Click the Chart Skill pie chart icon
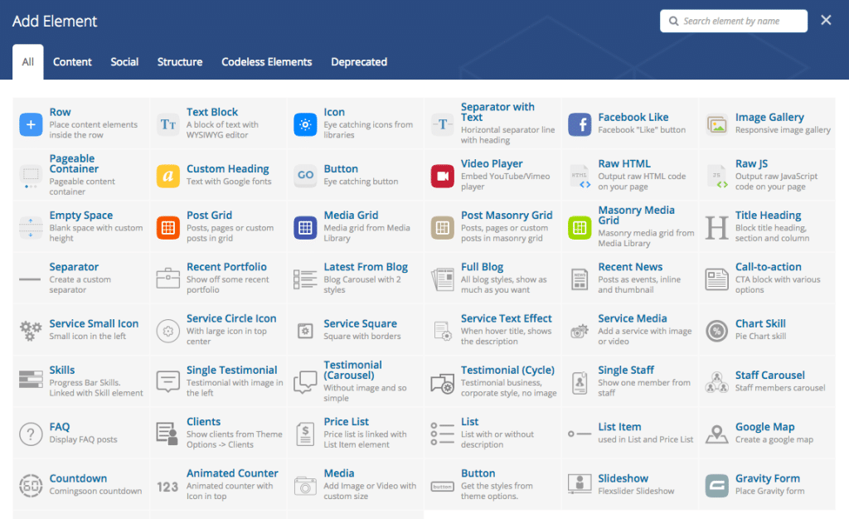The image size is (849, 519). tap(715, 329)
